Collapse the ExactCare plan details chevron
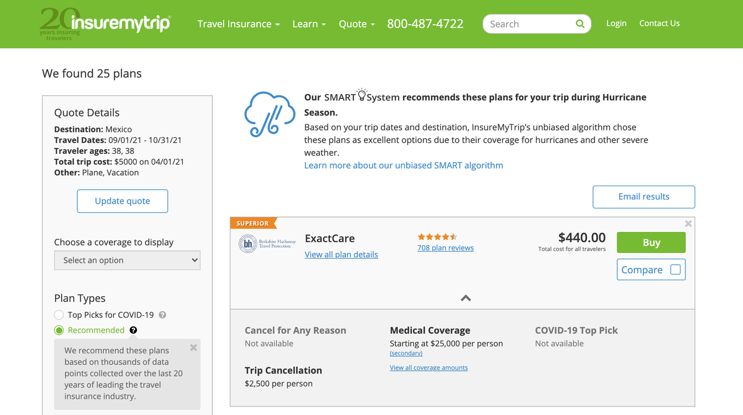Viewport: 743px width, 415px height. pos(466,297)
